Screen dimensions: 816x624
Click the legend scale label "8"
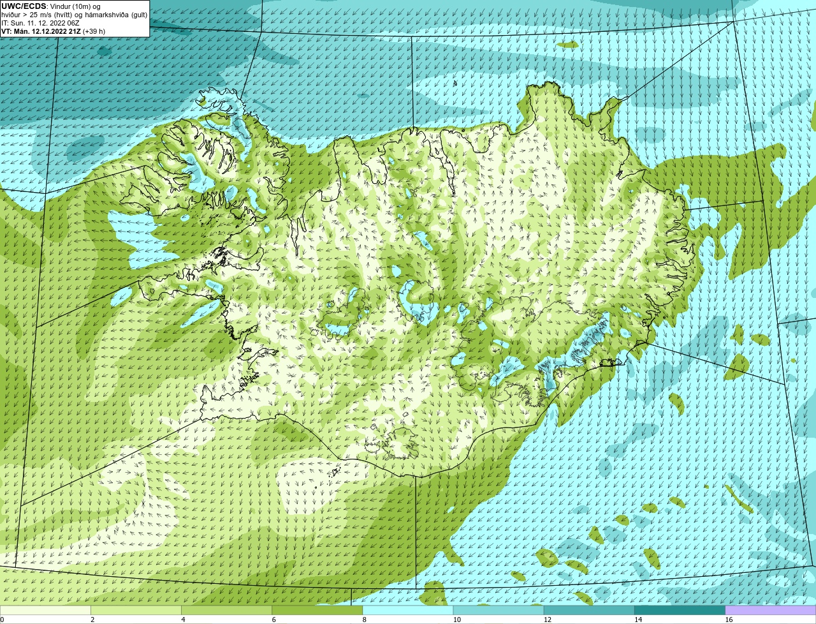tap(365, 620)
